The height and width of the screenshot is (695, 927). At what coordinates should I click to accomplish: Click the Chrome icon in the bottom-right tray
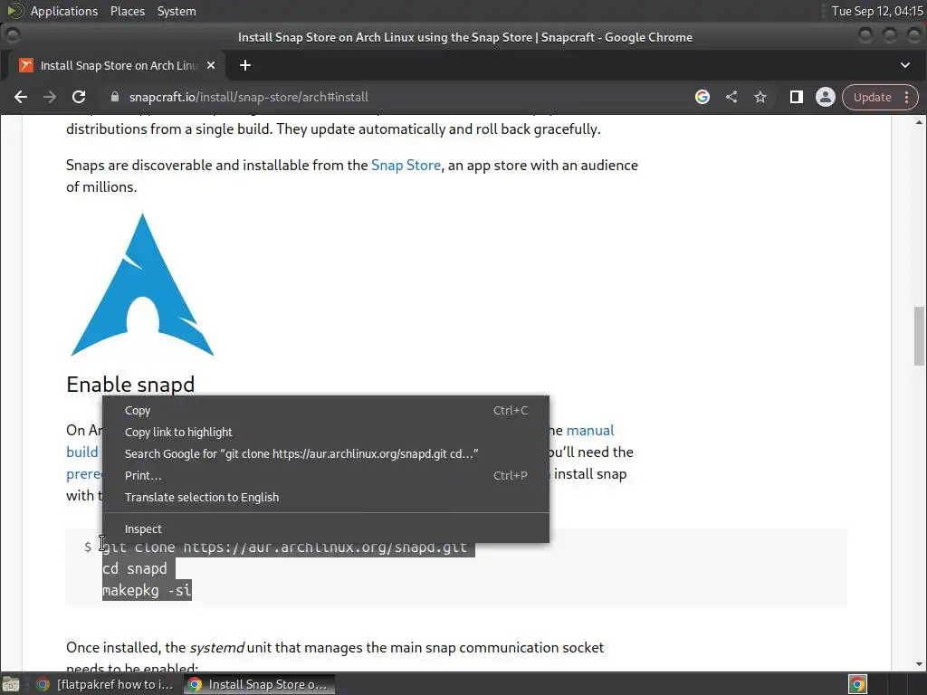(857, 684)
